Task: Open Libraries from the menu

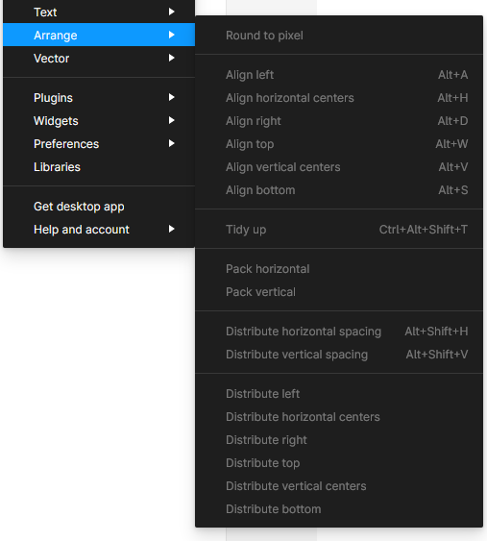Action: pyautogui.click(x=99, y=167)
